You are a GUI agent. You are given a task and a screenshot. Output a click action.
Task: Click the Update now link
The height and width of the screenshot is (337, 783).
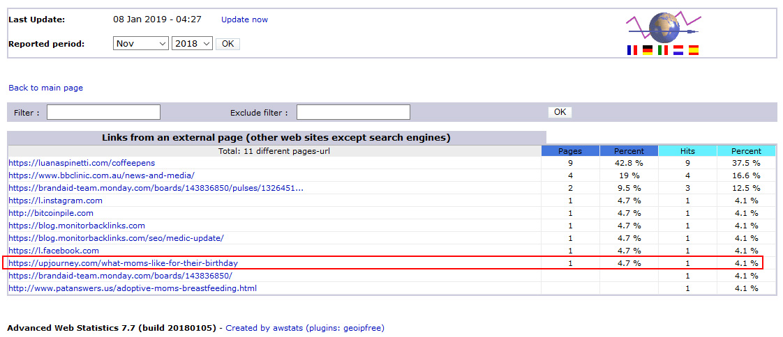[x=244, y=19]
